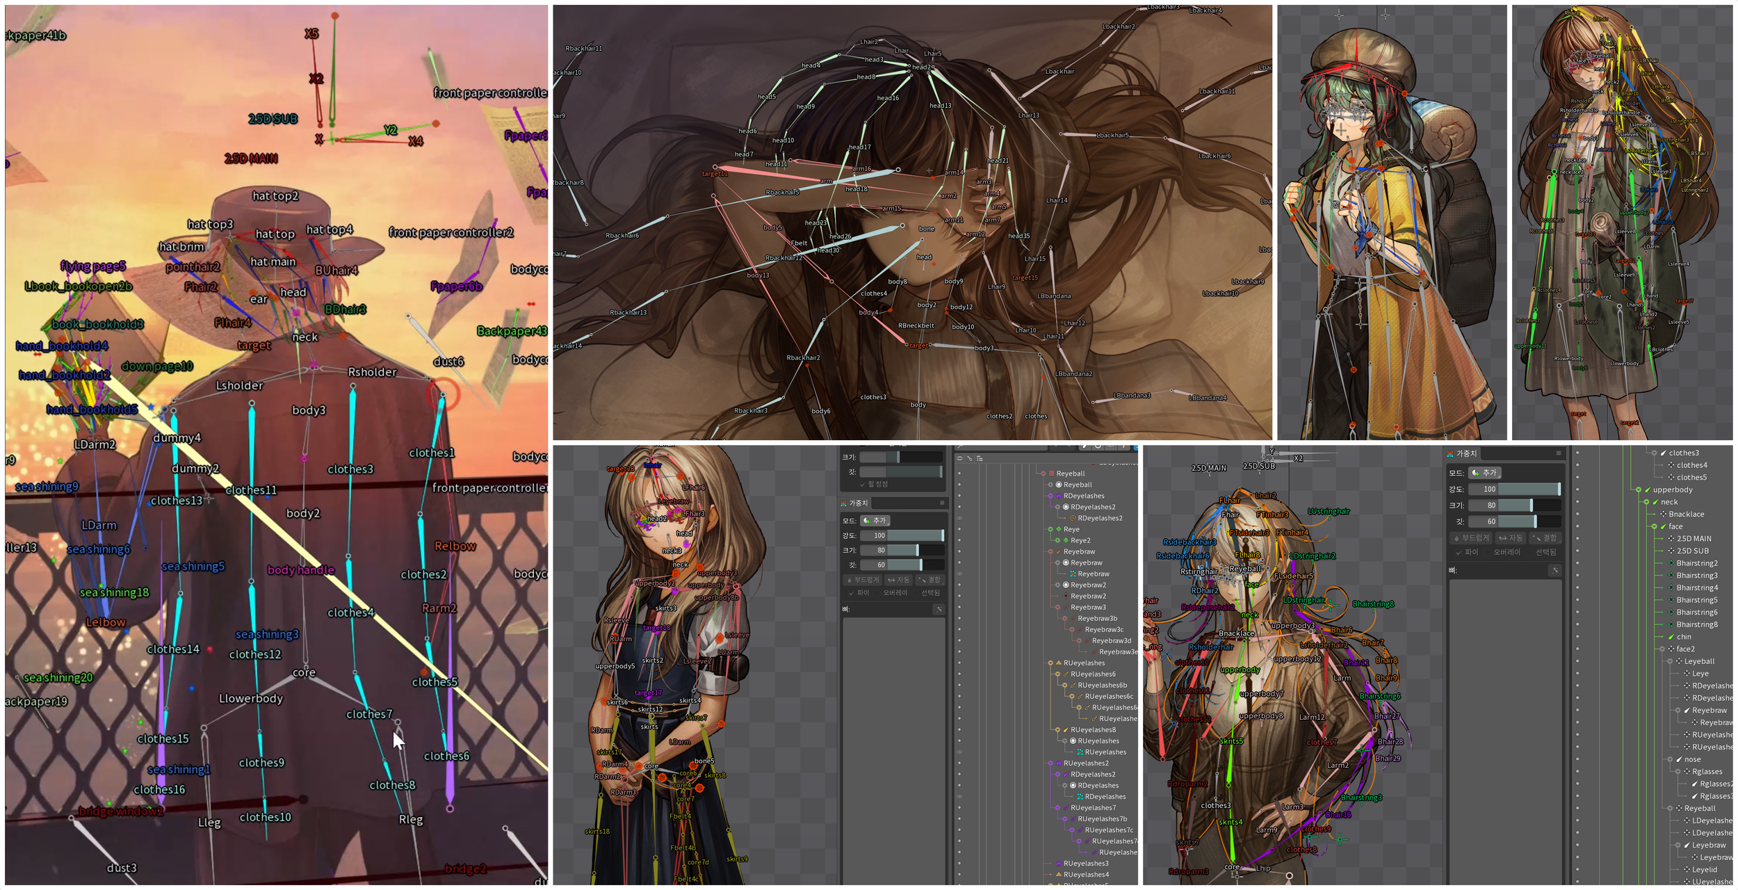The height and width of the screenshot is (890, 1738).
Task: Click the 부드럽게 button beside the eyelashes tree
Action: pyautogui.click(x=863, y=580)
